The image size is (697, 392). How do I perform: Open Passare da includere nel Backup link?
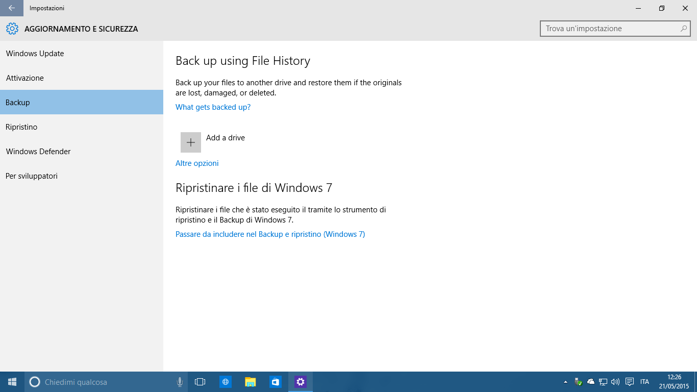click(x=270, y=234)
